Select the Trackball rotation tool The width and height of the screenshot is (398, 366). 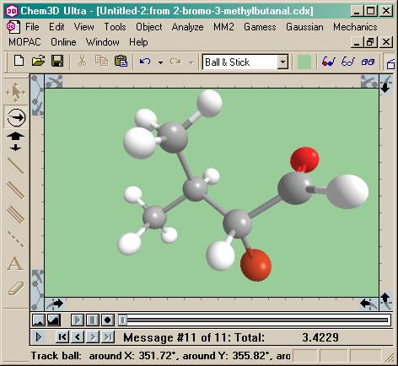coord(16,117)
